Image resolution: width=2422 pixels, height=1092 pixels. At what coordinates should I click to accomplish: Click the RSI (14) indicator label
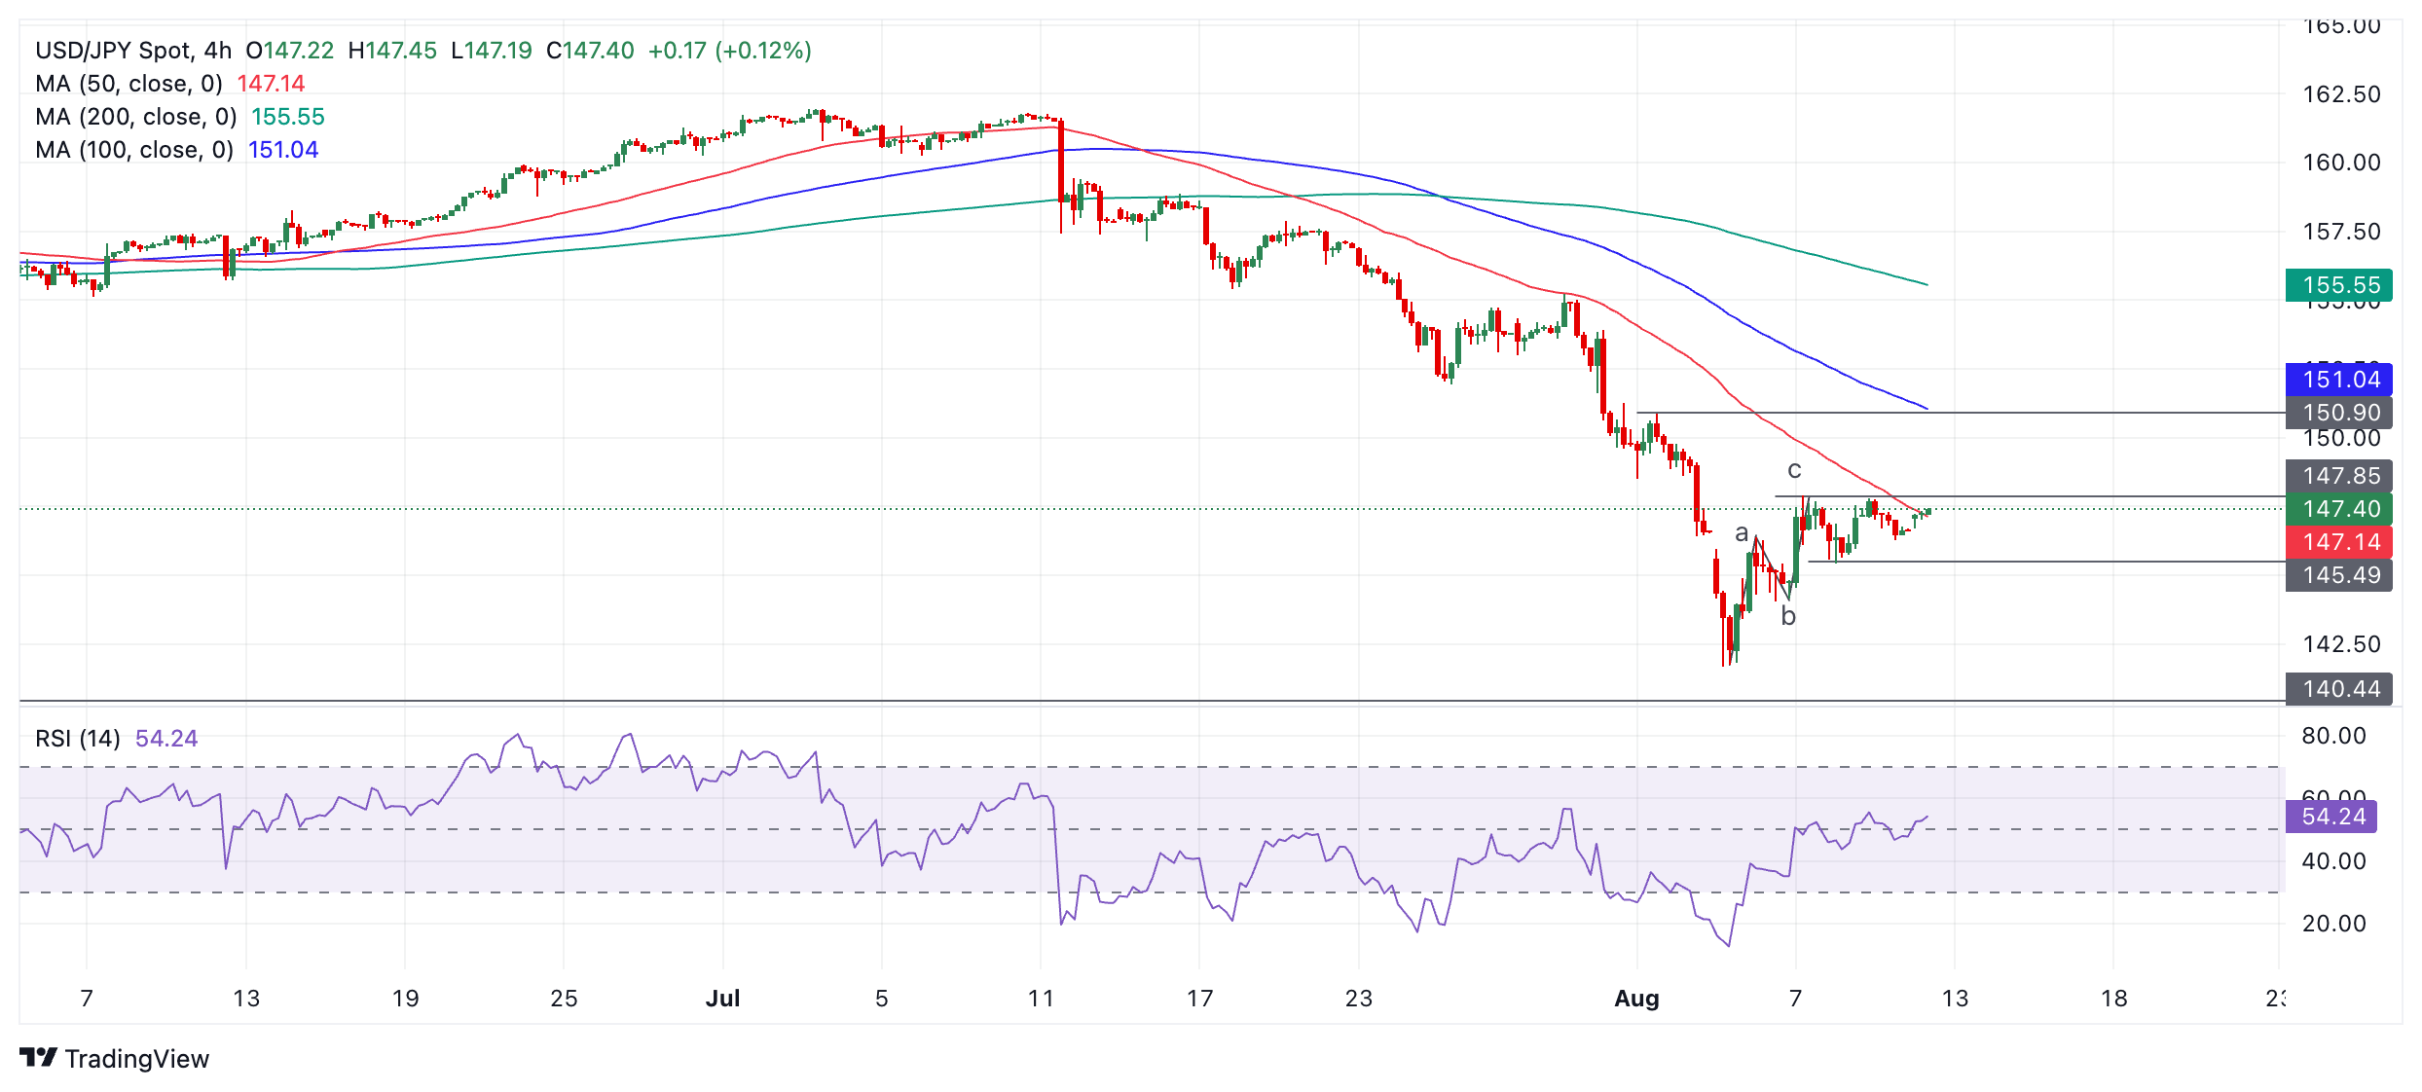78,739
